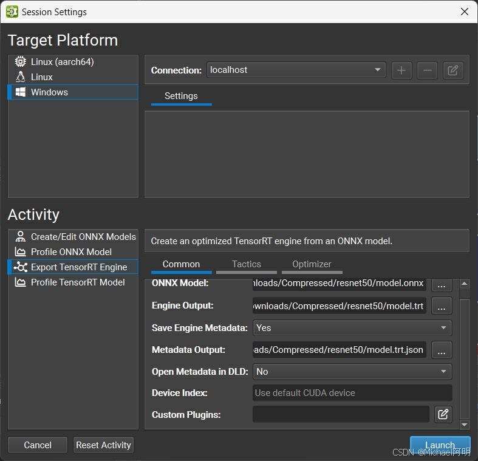
Task: Open the Connection dropdown showing localhost
Action: click(296, 70)
